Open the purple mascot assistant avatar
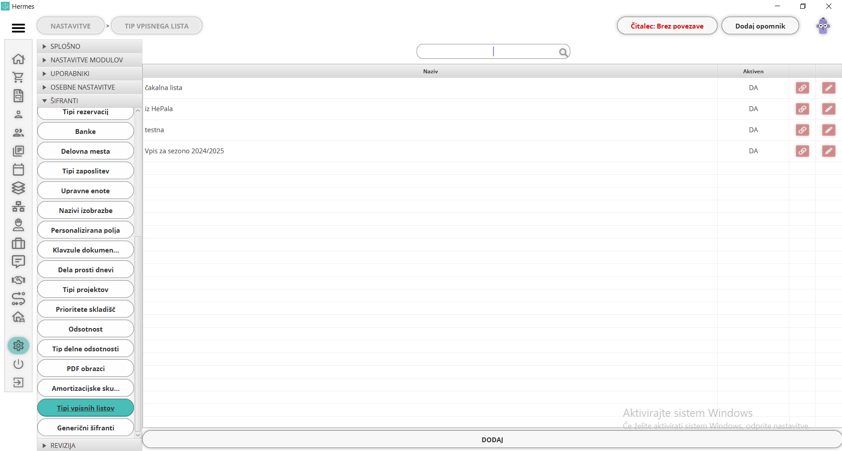 tap(823, 26)
